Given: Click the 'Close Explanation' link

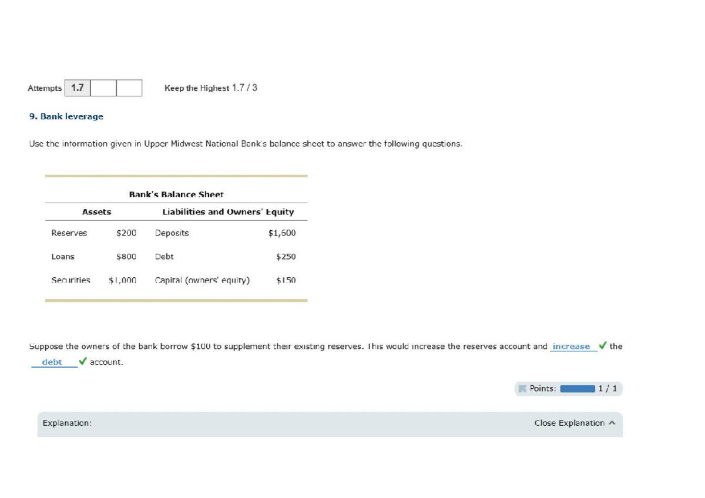Looking at the screenshot, I should click(569, 423).
